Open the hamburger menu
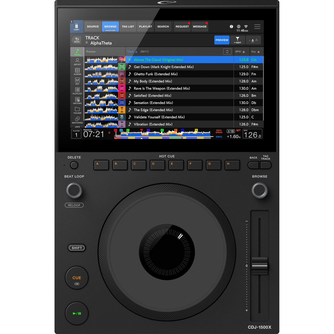This screenshot has height=334, width=334. (257, 27)
